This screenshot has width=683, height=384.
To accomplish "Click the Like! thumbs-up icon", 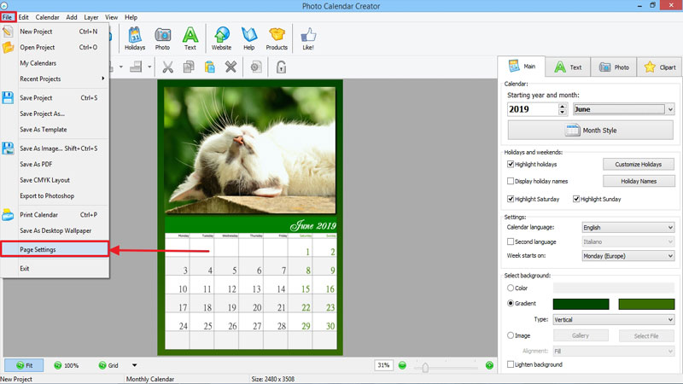I will tap(308, 38).
